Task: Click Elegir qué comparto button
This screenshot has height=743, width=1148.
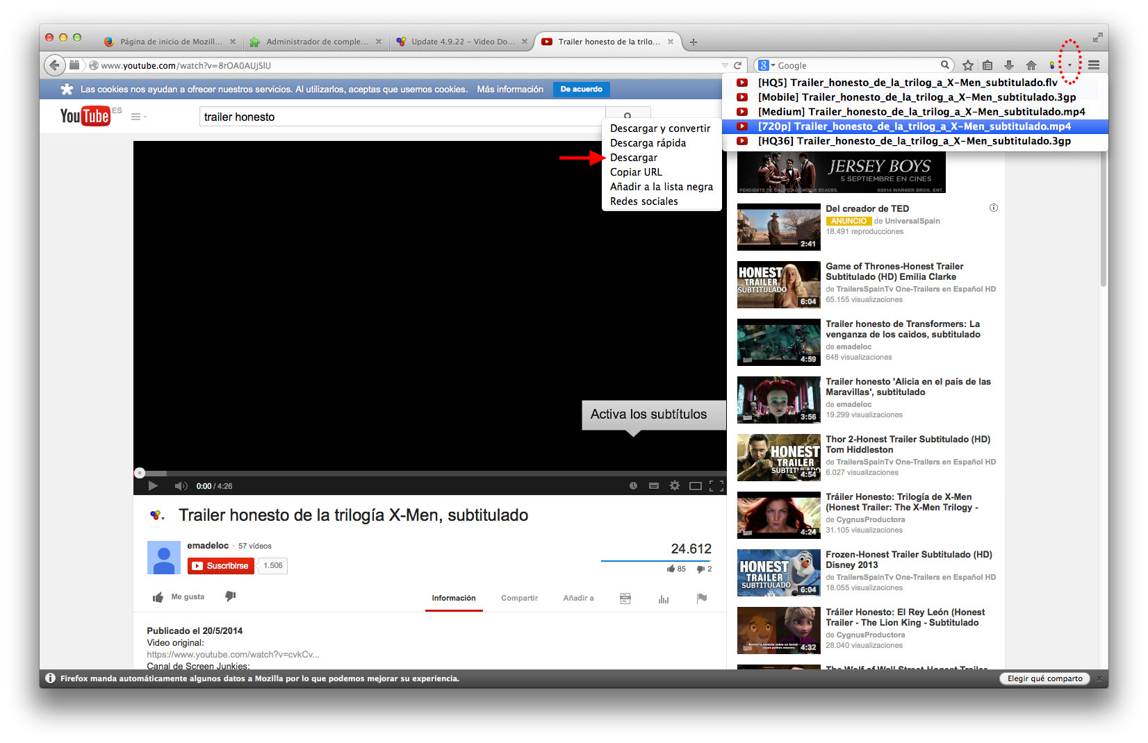Action: (x=1044, y=678)
